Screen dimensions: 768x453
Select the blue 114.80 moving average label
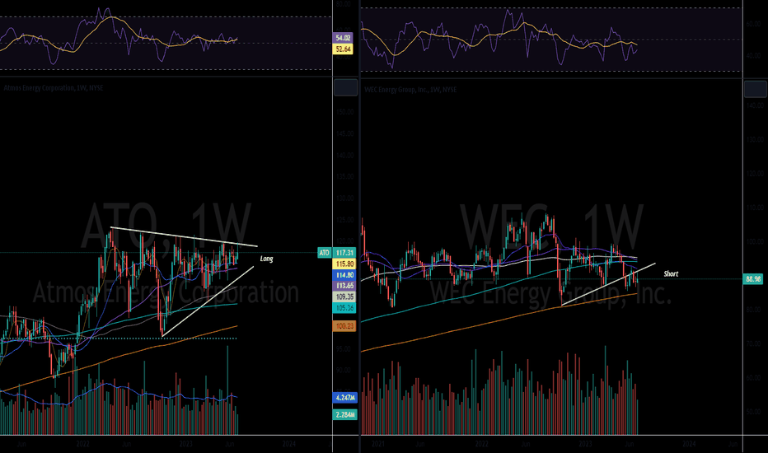344,275
